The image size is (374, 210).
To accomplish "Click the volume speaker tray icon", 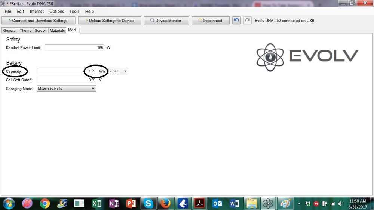I will (341, 204).
